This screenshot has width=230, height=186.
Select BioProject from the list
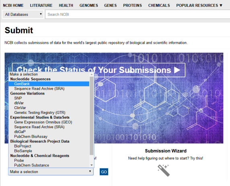pyautogui.click(x=49, y=146)
